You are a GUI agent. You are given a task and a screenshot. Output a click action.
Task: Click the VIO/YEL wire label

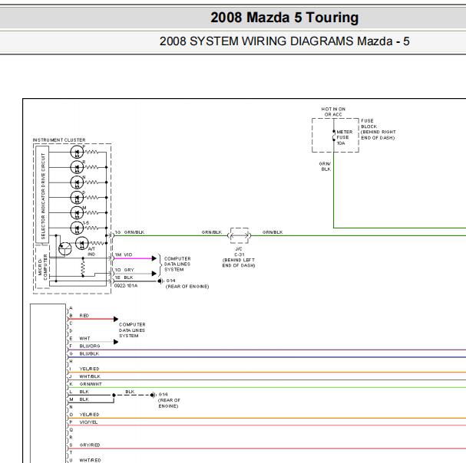(88, 422)
